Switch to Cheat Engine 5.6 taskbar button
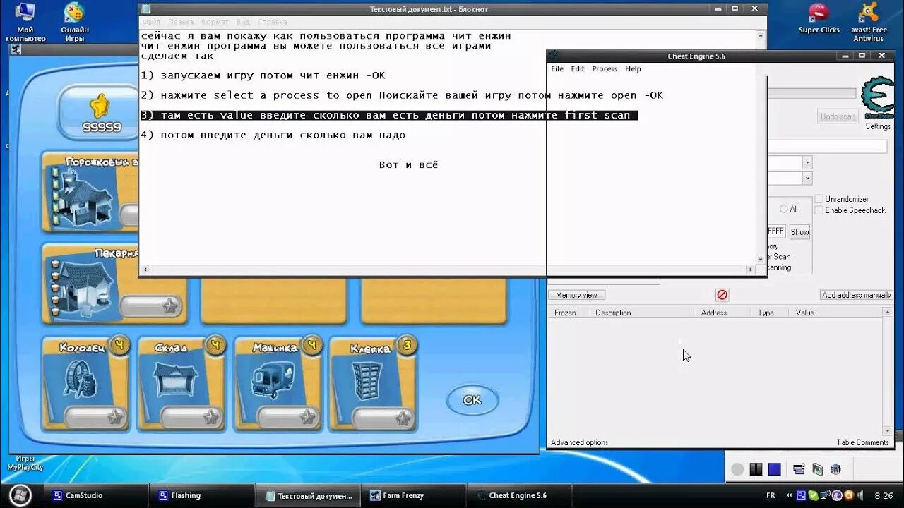This screenshot has width=904, height=508. (x=518, y=495)
